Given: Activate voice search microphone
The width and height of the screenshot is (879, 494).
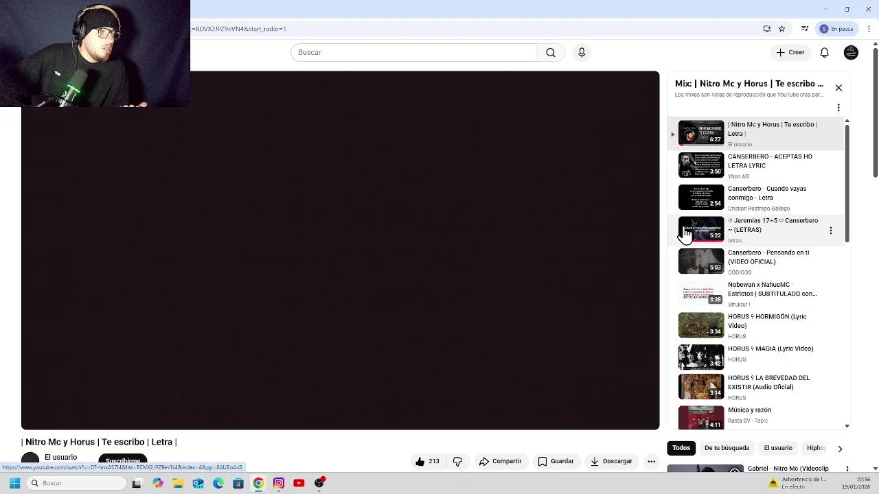Looking at the screenshot, I should [x=582, y=52].
